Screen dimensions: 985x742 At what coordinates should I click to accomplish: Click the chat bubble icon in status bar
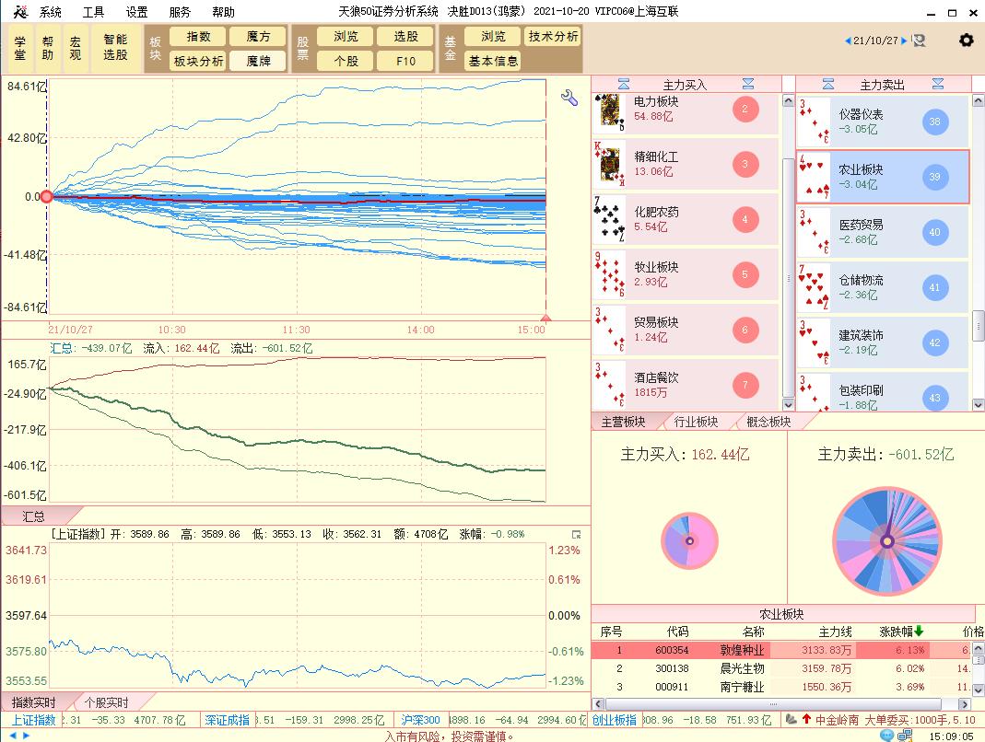887,735
